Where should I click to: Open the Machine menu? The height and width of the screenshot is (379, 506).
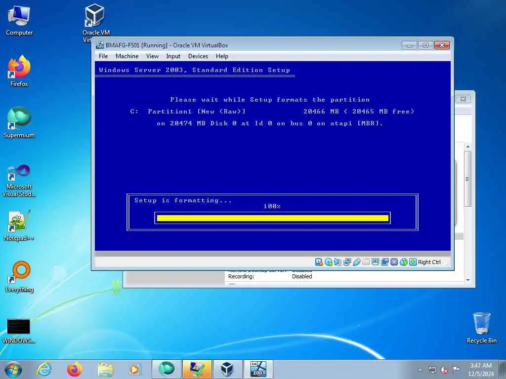pos(127,56)
